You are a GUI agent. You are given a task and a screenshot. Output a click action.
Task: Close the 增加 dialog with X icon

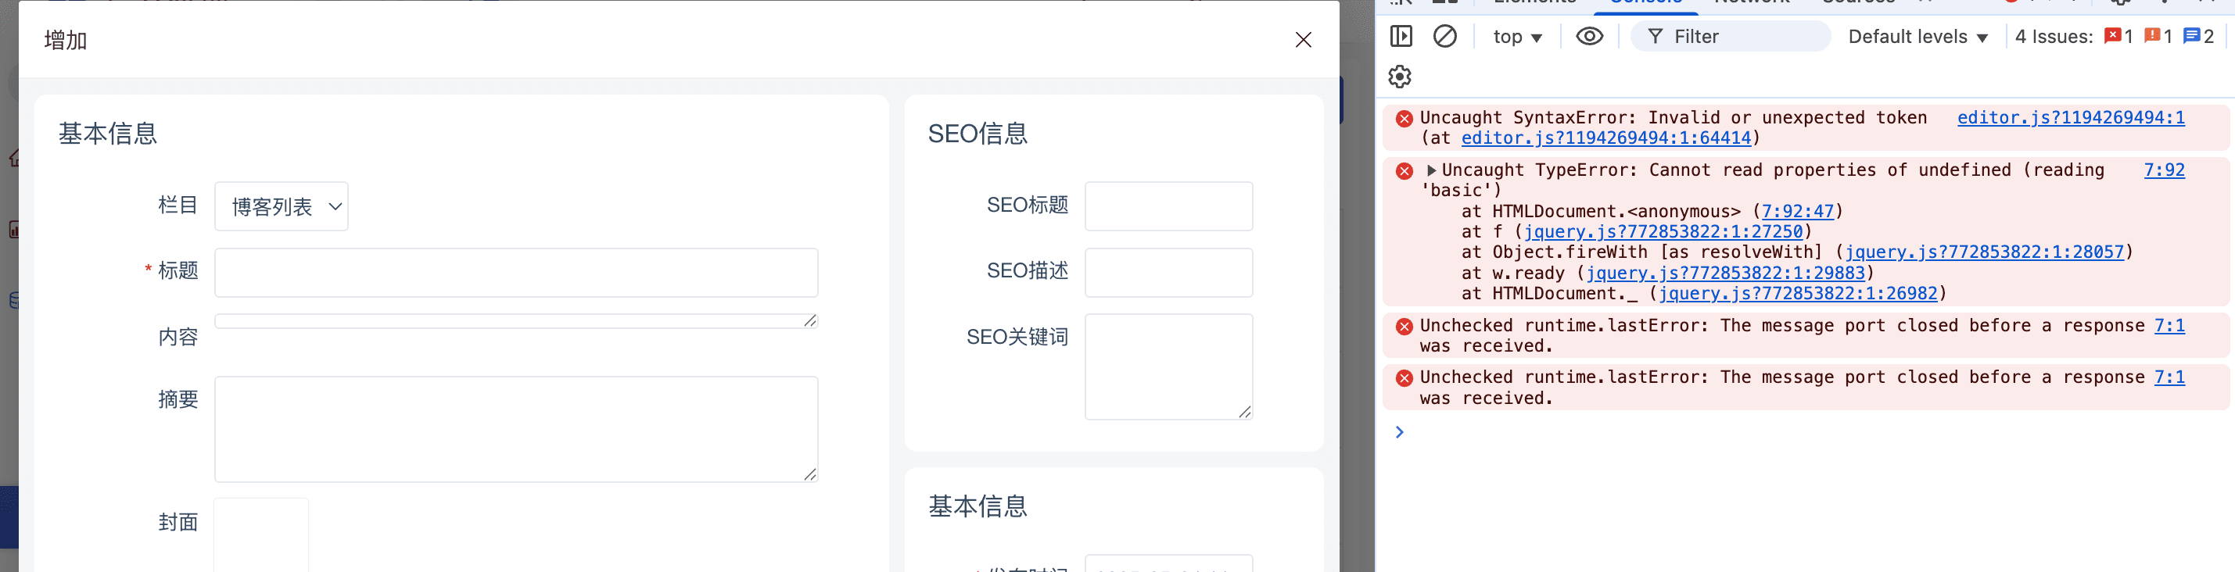(1303, 40)
